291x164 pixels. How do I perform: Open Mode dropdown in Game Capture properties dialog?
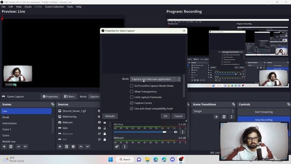click(156, 79)
